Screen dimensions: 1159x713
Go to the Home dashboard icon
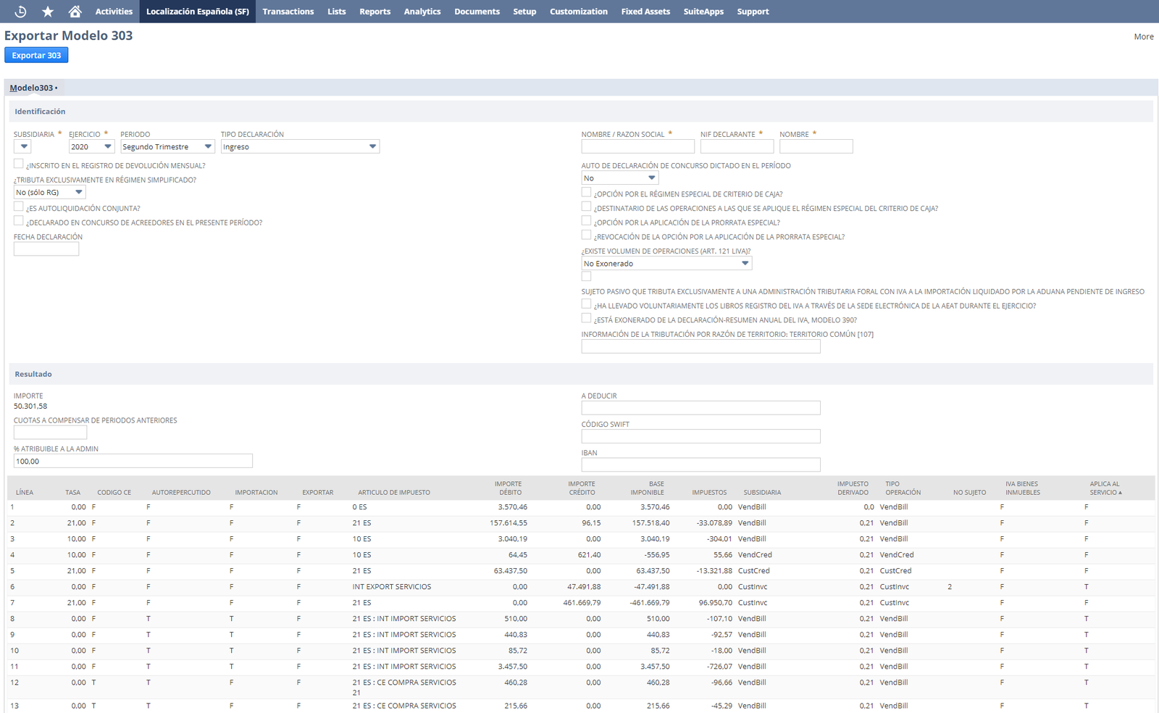click(75, 12)
